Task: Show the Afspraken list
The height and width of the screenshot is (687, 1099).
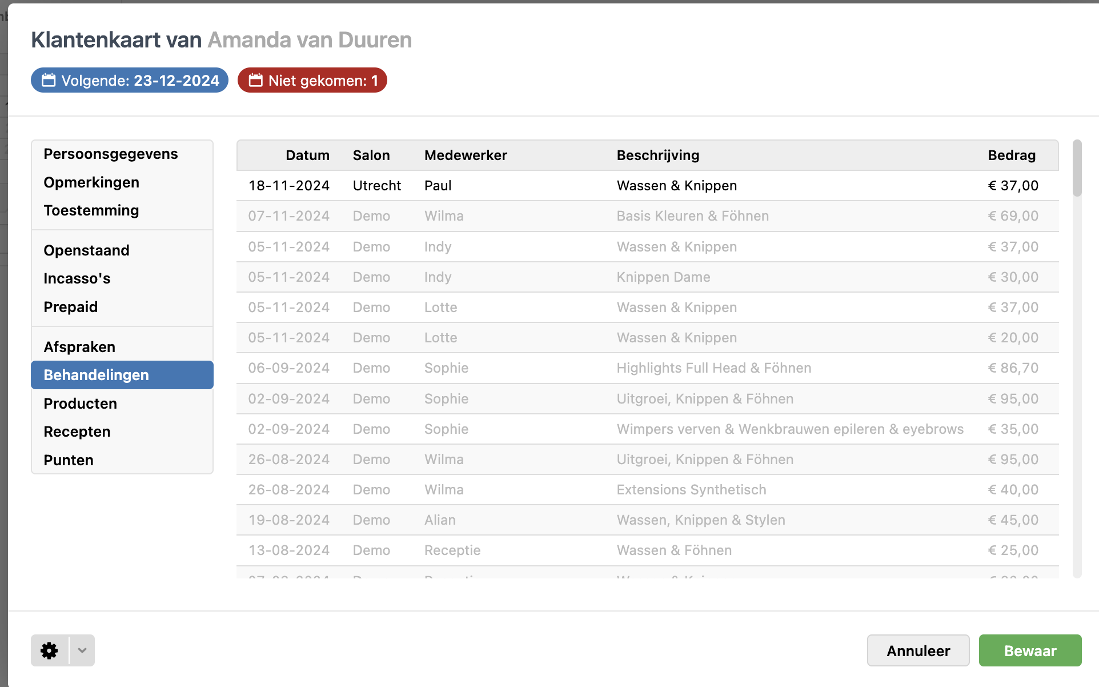Action: [79, 347]
